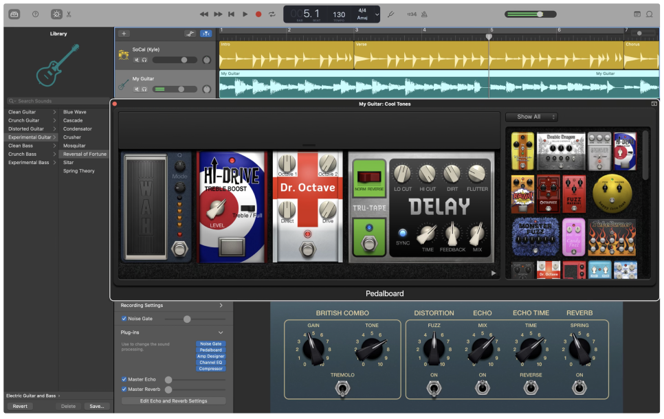Expand the Distorted Guitar category
The width and height of the screenshot is (664, 419).
pyautogui.click(x=54, y=129)
